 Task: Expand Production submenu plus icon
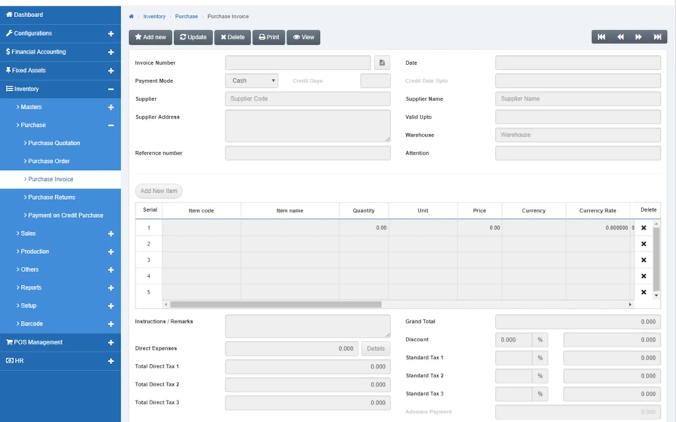pyautogui.click(x=111, y=252)
